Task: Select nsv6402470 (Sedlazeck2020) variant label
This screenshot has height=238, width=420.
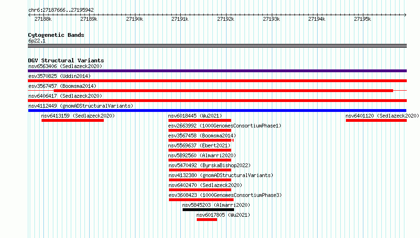Action: tap(205, 185)
